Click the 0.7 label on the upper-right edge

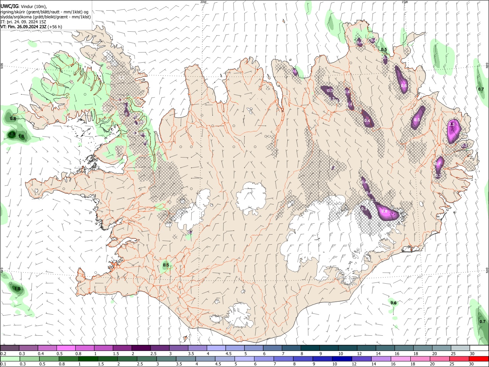pos(481,89)
